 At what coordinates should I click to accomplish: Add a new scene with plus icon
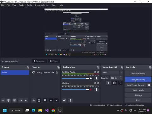pyautogui.click(x=3, y=100)
